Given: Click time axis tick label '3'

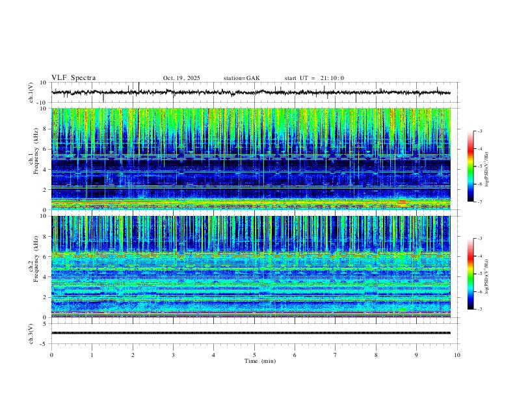Looking at the screenshot, I should (x=173, y=355).
